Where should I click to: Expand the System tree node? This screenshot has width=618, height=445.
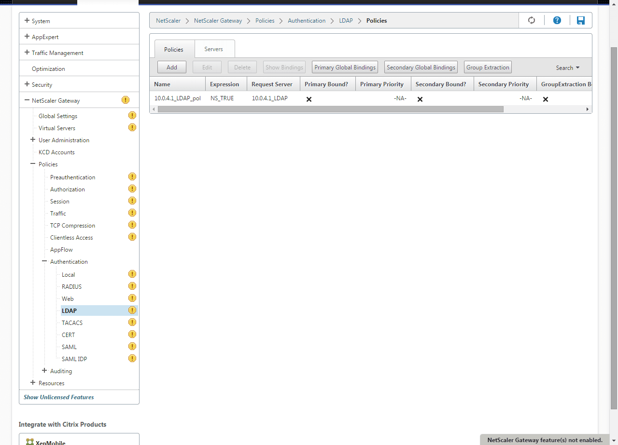27,21
